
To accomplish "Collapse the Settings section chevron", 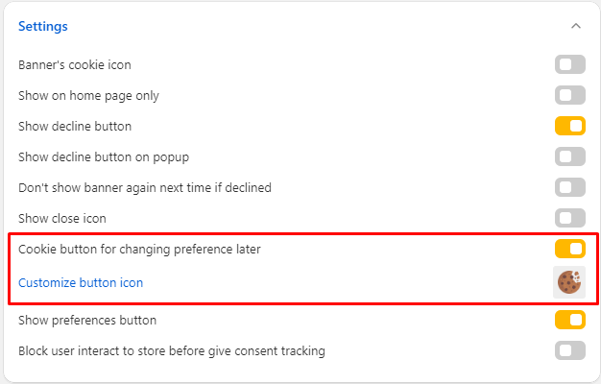I will click(575, 26).
